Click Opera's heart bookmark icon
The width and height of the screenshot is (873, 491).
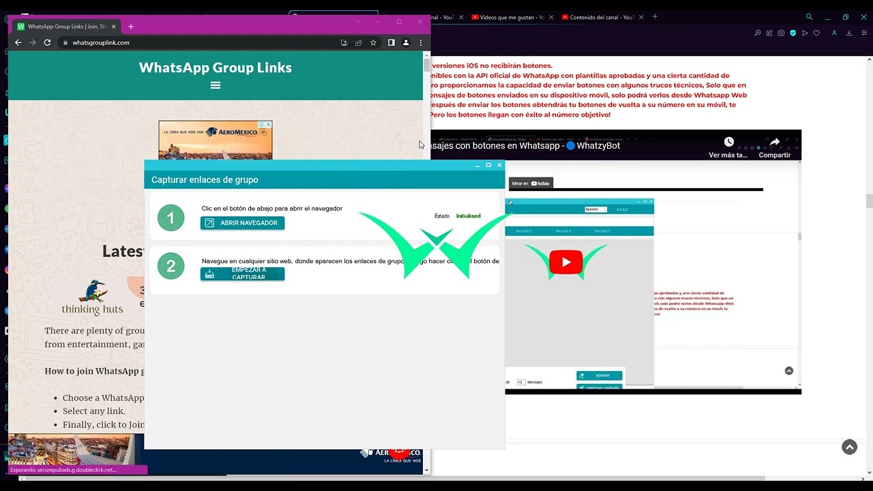point(816,33)
